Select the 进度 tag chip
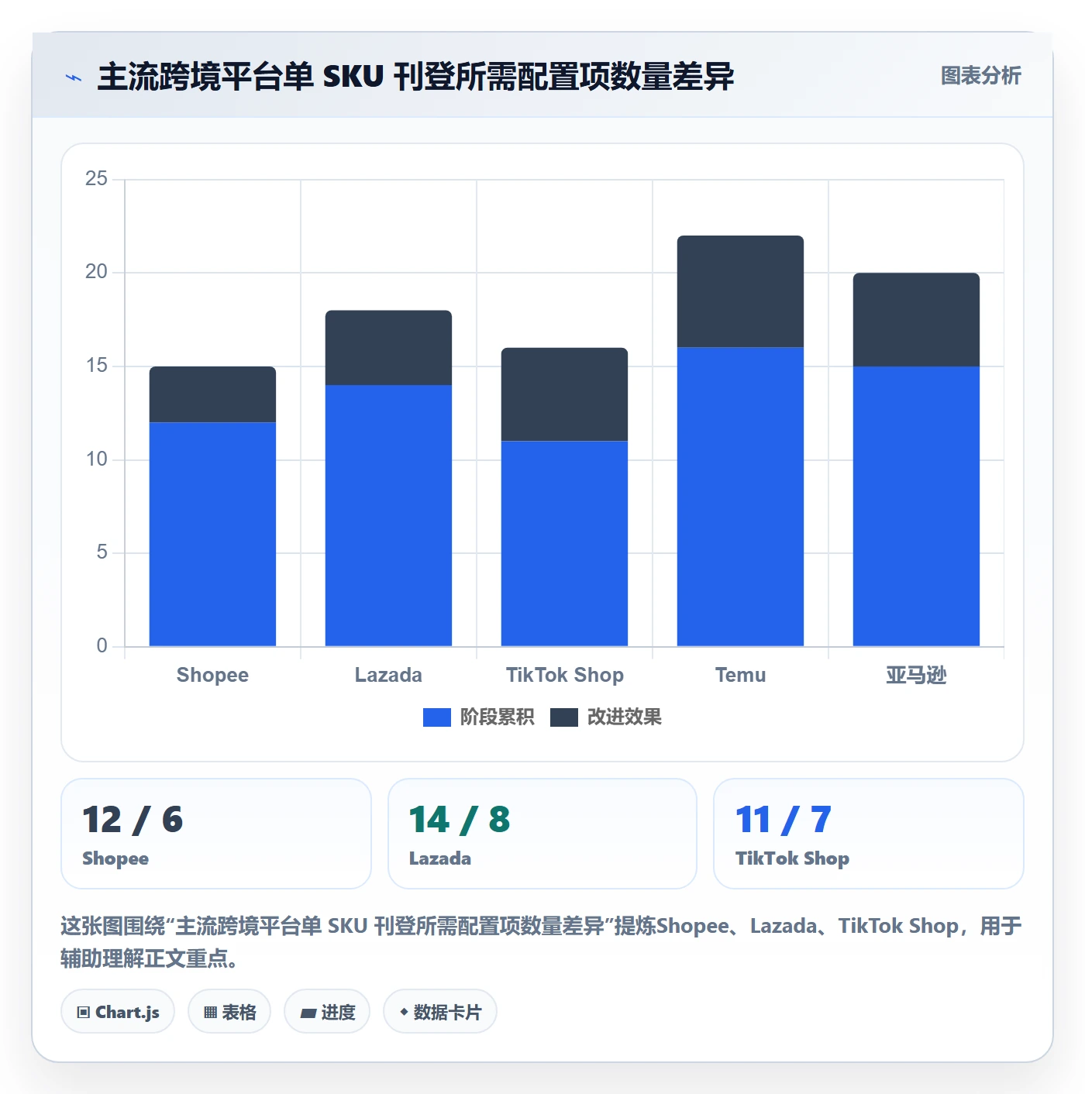Screen dimensions: 1085x1094 pyautogui.click(x=327, y=1011)
